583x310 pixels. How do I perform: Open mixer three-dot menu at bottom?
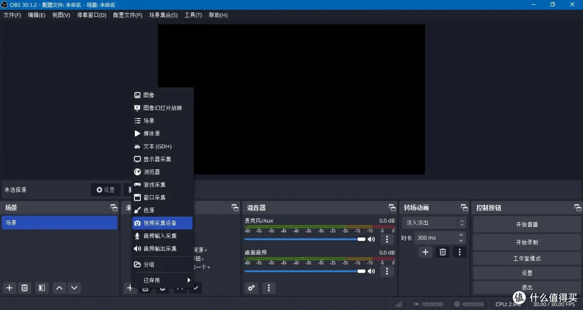point(269,288)
